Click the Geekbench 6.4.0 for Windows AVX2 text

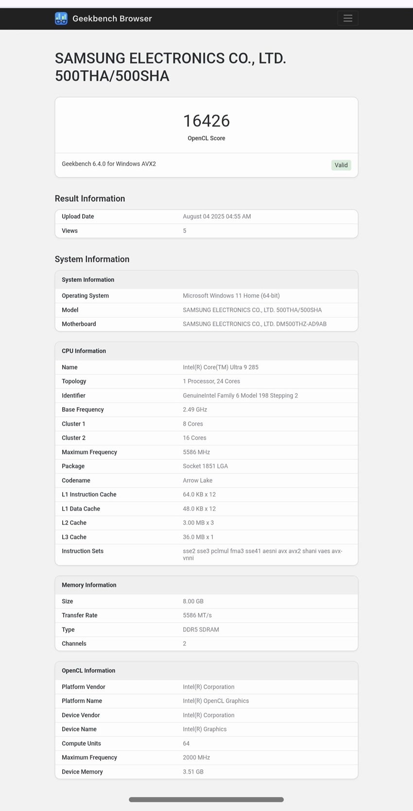(x=109, y=164)
